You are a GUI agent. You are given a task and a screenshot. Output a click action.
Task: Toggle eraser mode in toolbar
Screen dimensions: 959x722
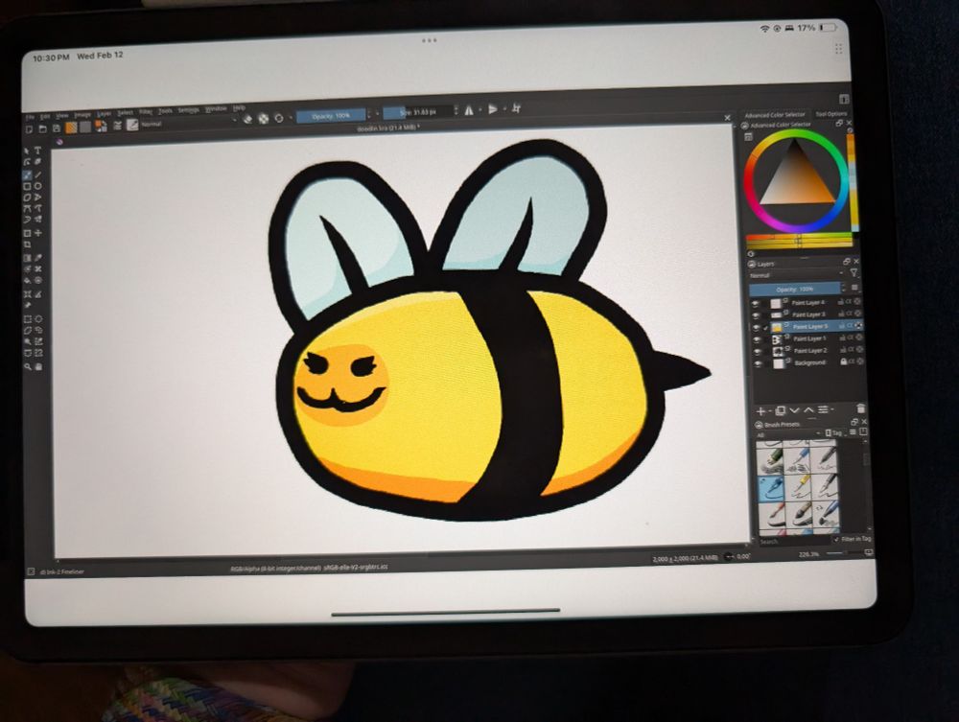[247, 119]
